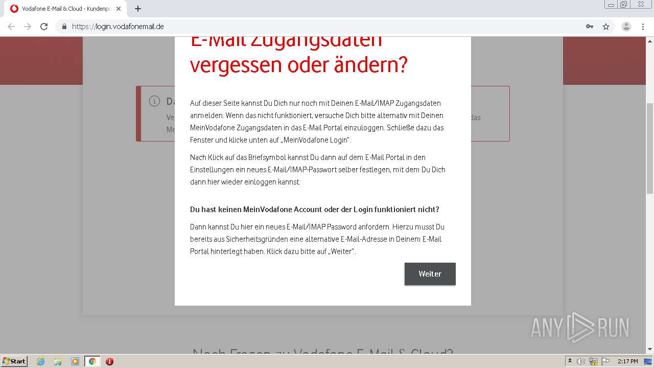Open the Windows Start button
The image size is (654, 368).
click(14, 361)
